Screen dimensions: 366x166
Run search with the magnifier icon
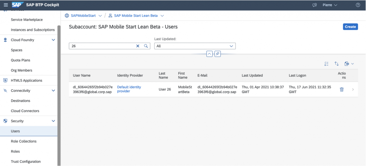coord(146,46)
